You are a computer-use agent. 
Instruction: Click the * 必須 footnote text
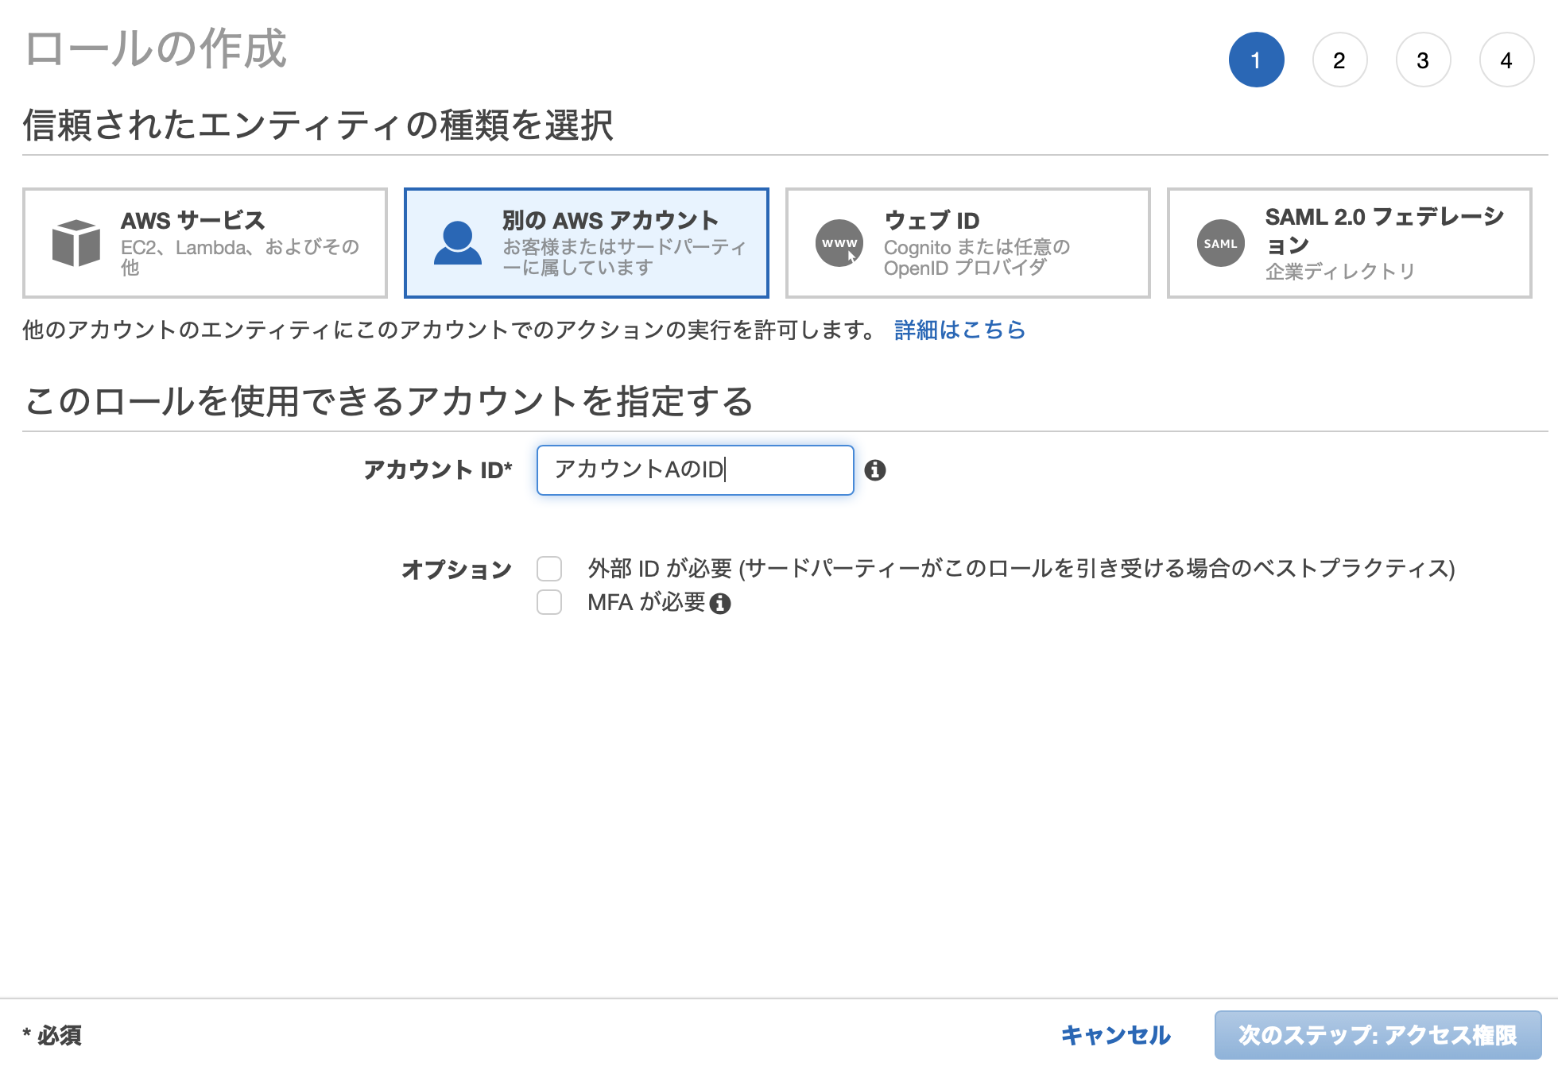tap(52, 1036)
